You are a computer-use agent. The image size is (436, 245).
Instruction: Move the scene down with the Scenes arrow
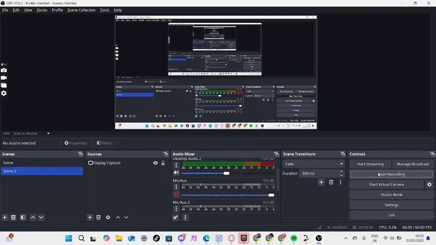click(41, 217)
